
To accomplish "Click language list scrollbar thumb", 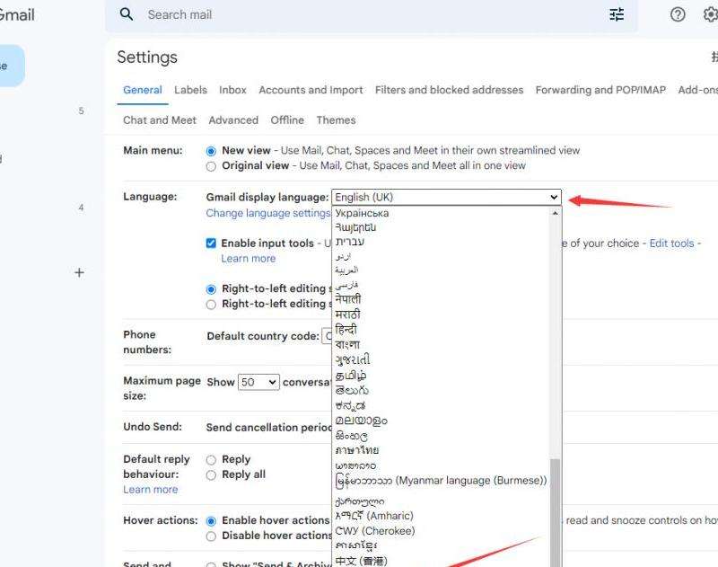I will [555, 512].
